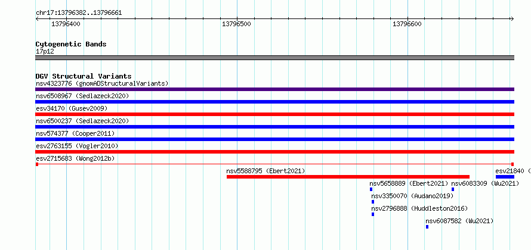
Task: Open the esv2715683 Wong2012b label
Action: pyautogui.click(x=75, y=158)
